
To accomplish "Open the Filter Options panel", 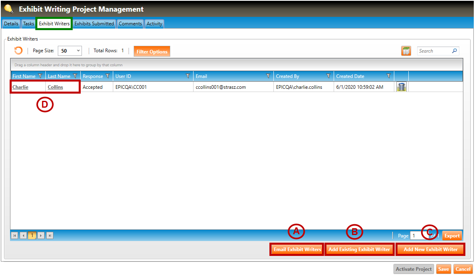I will pyautogui.click(x=152, y=51).
